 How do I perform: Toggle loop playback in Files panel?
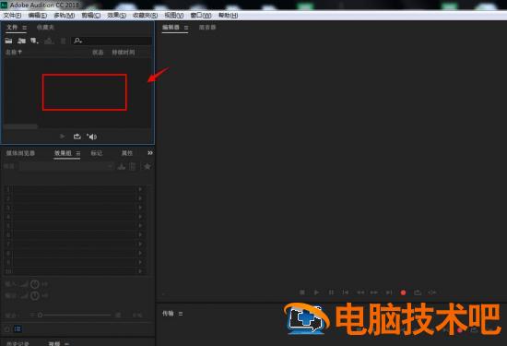click(x=77, y=137)
